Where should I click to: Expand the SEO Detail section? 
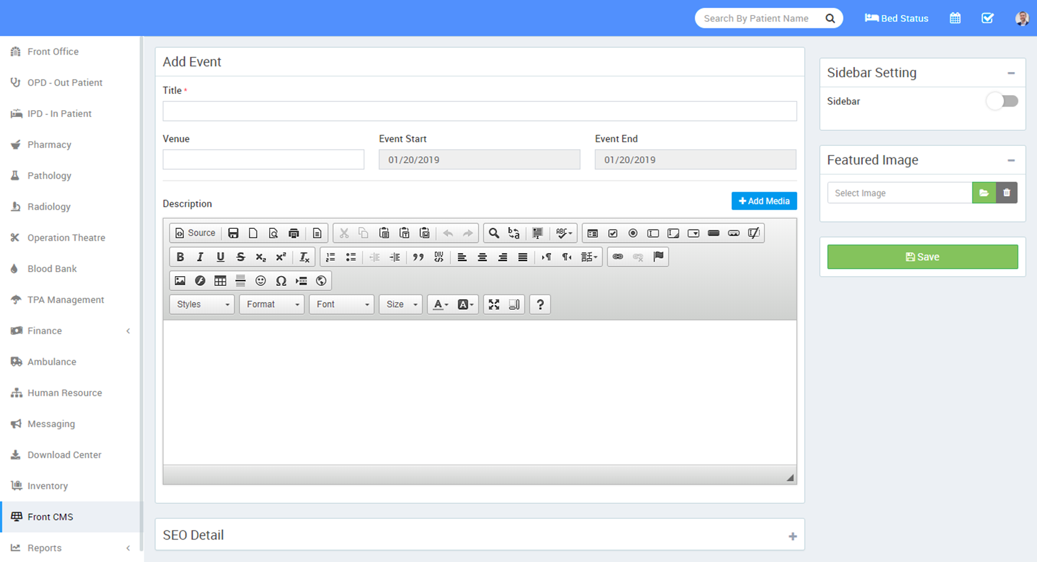click(x=793, y=536)
